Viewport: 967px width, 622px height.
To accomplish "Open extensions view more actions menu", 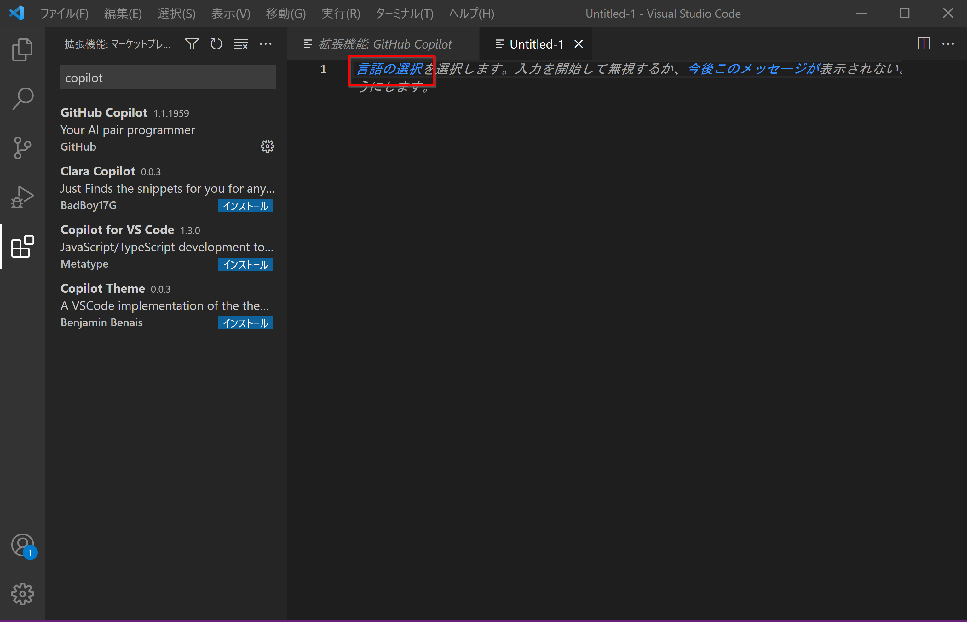I will pyautogui.click(x=266, y=44).
